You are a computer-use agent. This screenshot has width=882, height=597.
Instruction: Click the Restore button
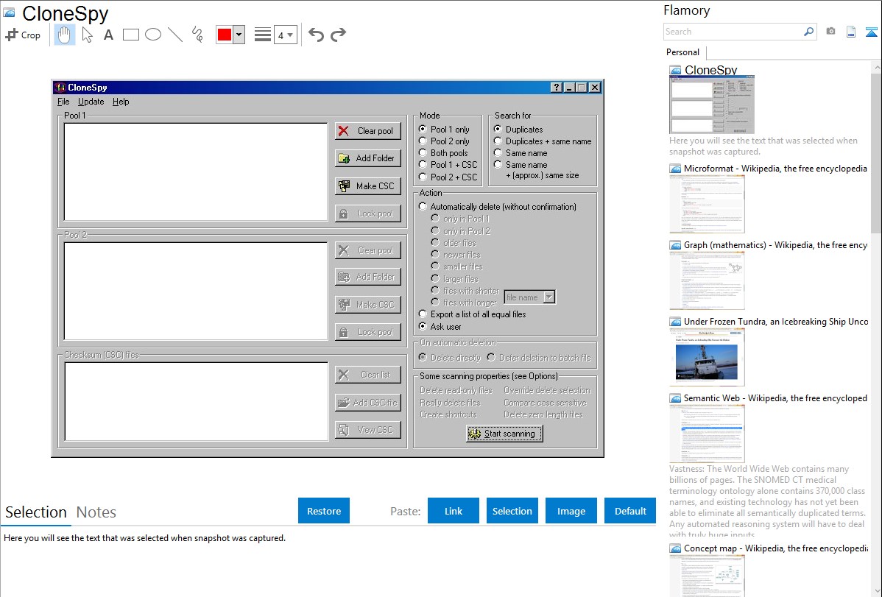tap(324, 511)
